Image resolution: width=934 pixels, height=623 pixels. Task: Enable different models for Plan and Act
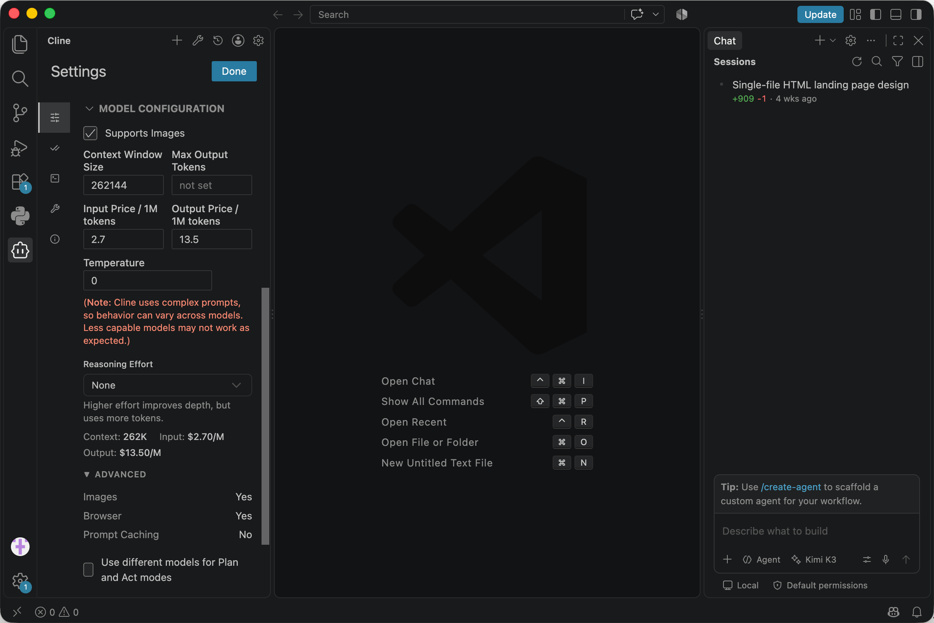pyautogui.click(x=89, y=569)
